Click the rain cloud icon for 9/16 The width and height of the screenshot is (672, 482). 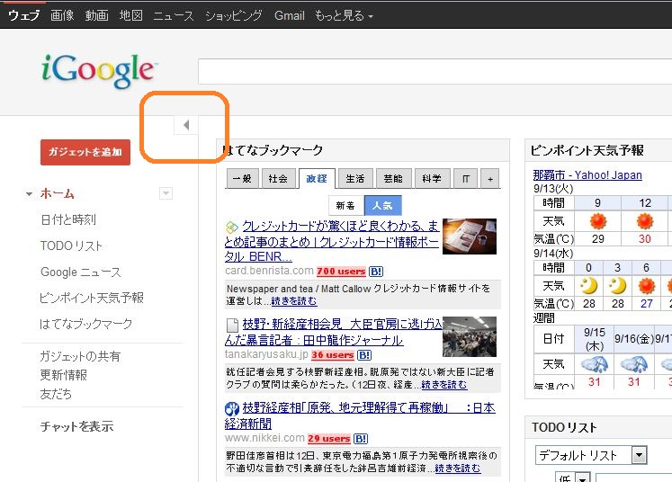click(x=634, y=364)
